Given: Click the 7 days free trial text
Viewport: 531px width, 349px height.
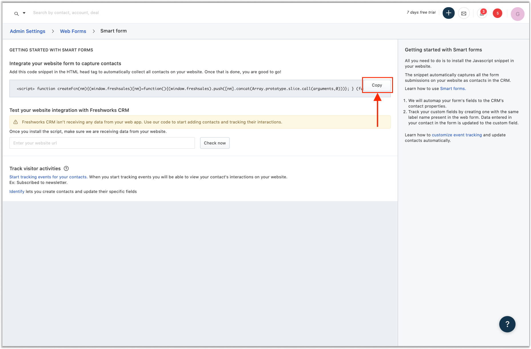Looking at the screenshot, I should pyautogui.click(x=421, y=13).
